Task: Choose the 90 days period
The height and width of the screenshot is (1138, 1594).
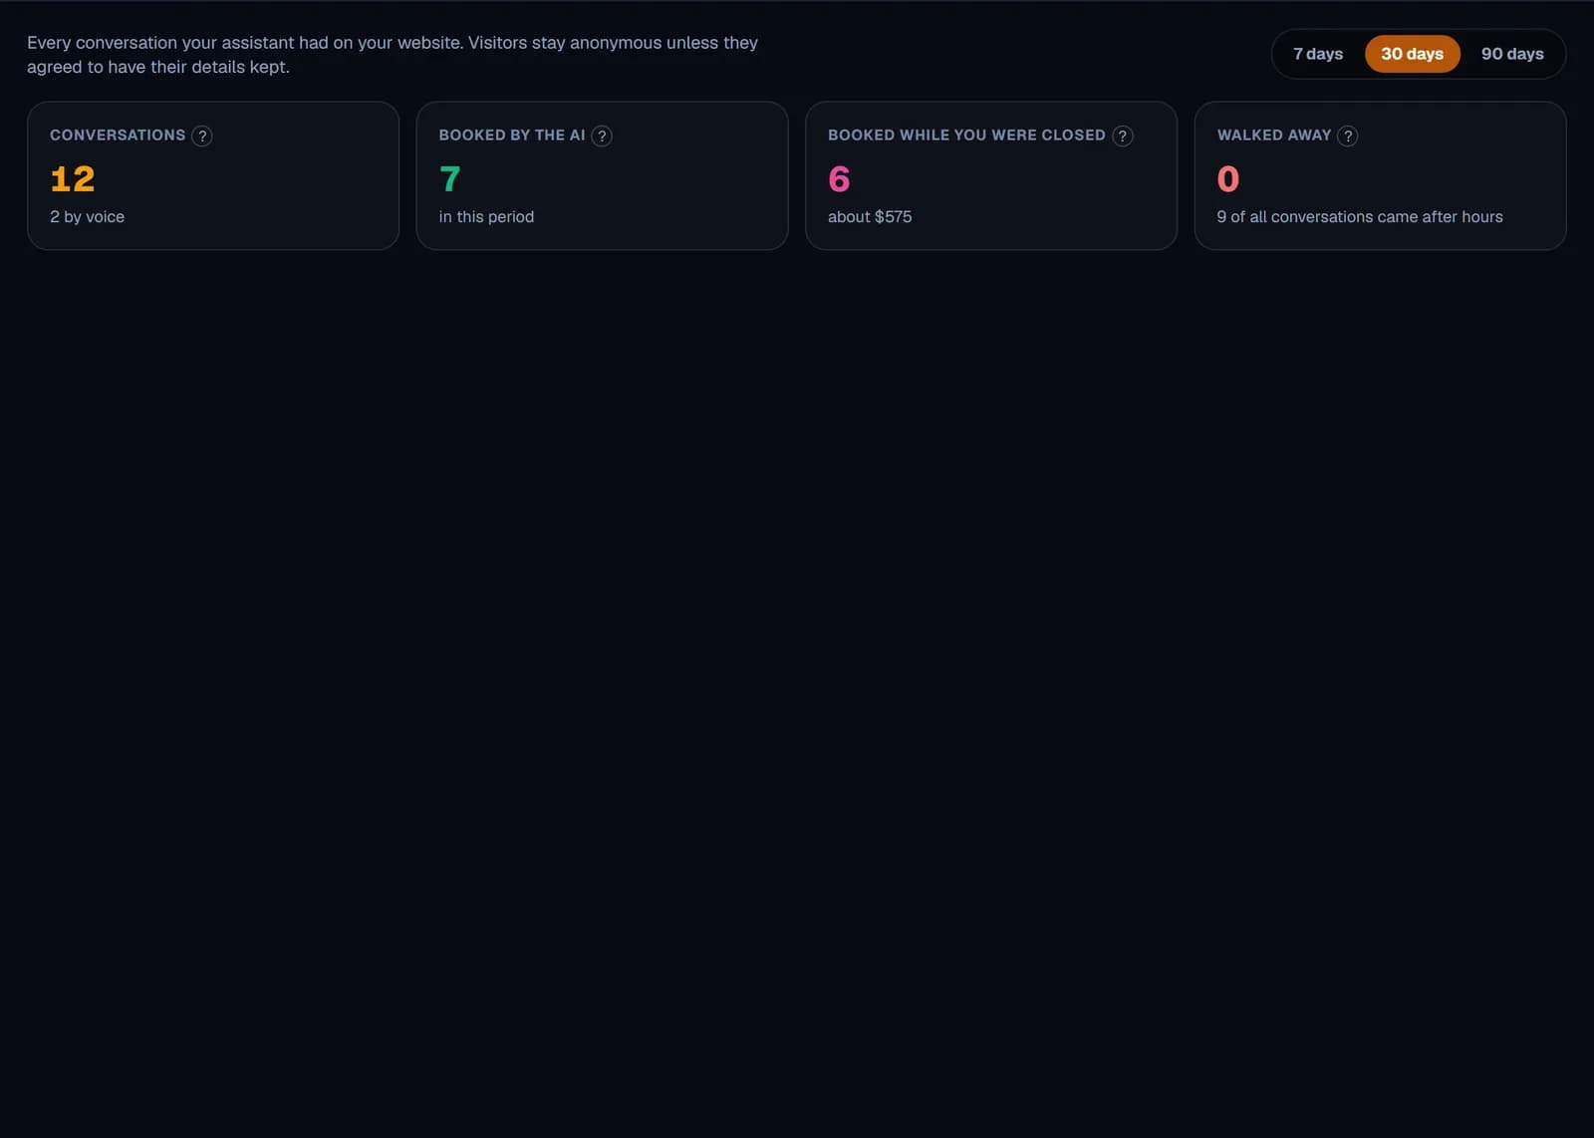Action: pos(1512,54)
